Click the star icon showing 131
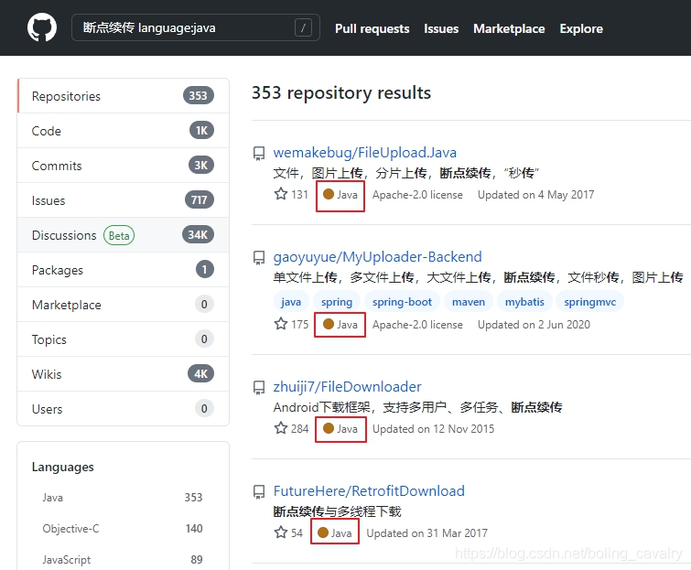691x570 pixels. 281,194
